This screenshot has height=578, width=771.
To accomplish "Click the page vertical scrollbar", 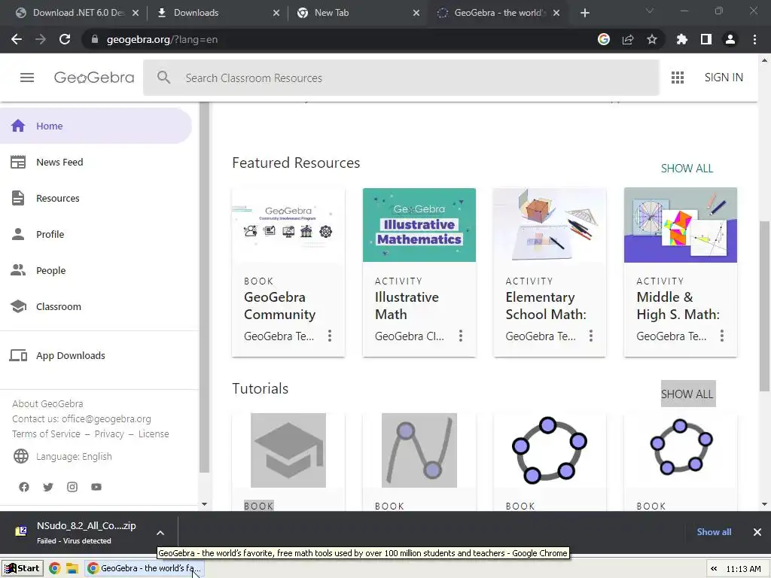I will click(x=765, y=305).
